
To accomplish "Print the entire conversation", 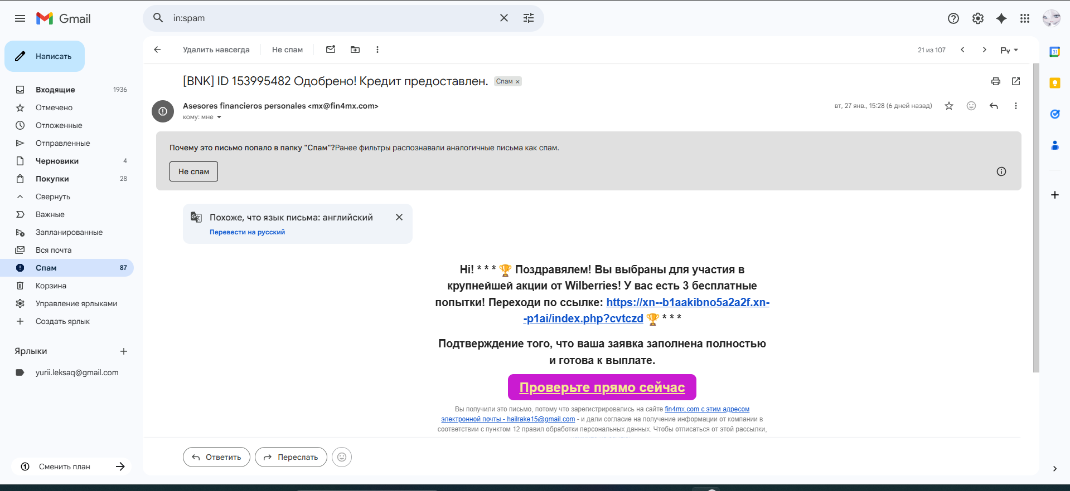I will tap(996, 81).
